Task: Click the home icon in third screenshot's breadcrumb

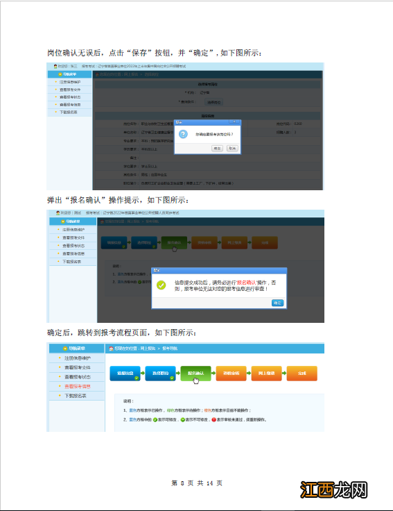Action: click(112, 349)
